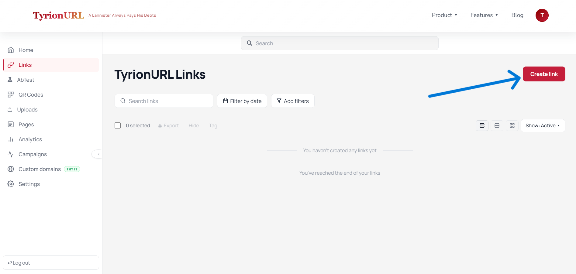Click the TRY IT badge
576x274 pixels.
pos(72,169)
